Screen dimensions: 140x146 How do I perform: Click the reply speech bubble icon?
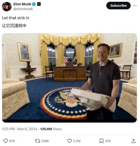(6, 141)
